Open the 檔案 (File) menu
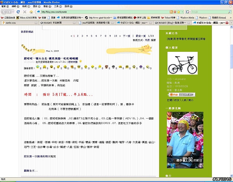Viewport: 233px width, 182px height. 5,7
